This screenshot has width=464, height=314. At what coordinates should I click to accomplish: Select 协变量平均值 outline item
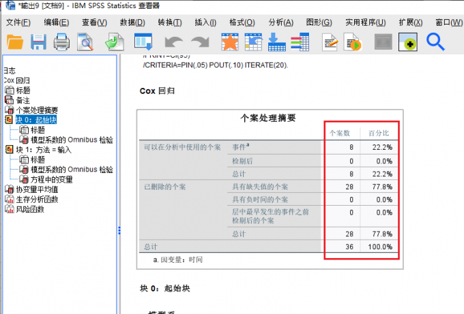pos(37,189)
